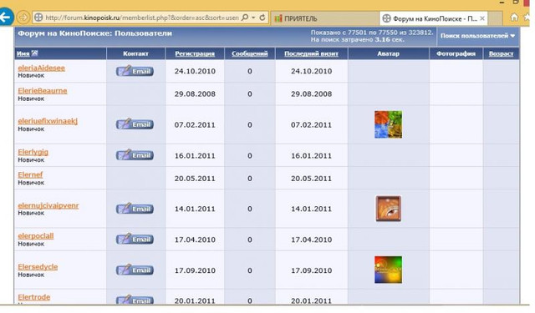The image size is (535, 313).
Task: Click the avatar of eleriueflxwinaekj
Action: click(388, 124)
